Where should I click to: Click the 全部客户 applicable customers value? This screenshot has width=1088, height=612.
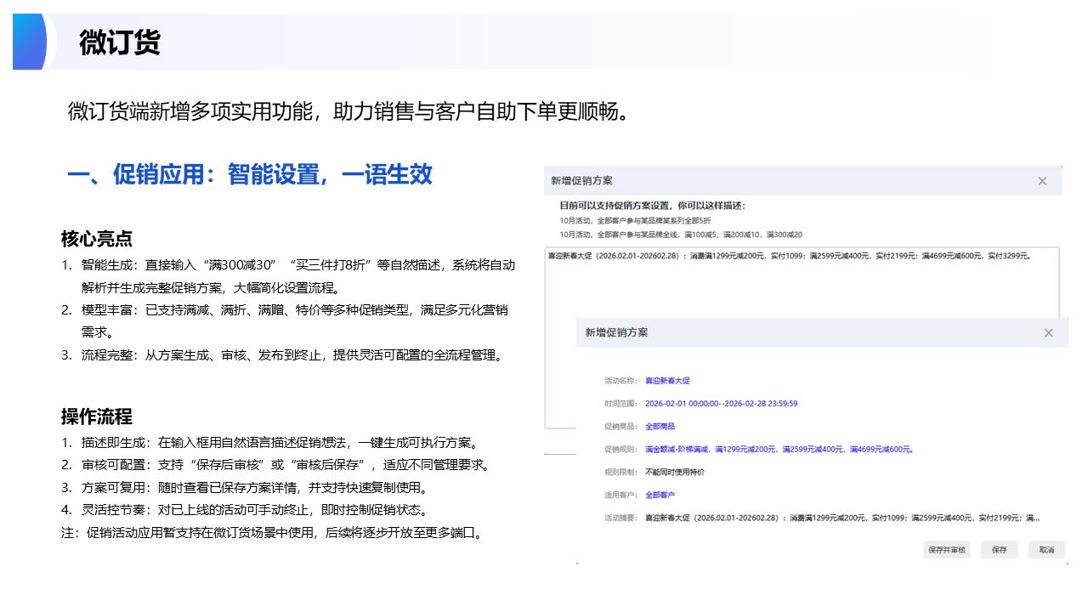pos(660,495)
